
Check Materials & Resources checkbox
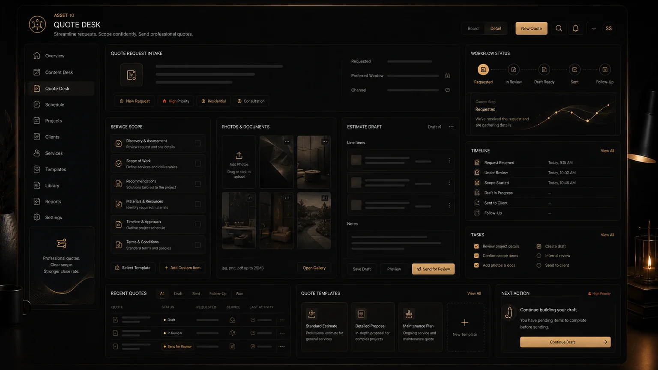click(198, 204)
